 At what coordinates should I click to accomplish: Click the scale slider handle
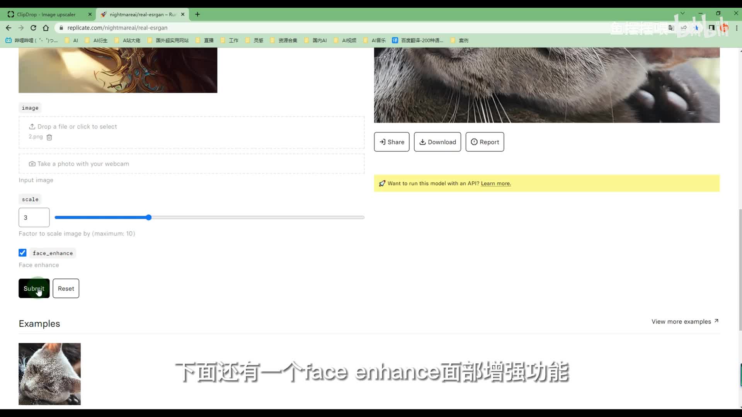point(149,218)
